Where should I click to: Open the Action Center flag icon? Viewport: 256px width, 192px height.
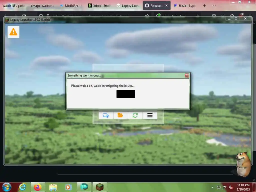coord(225,187)
